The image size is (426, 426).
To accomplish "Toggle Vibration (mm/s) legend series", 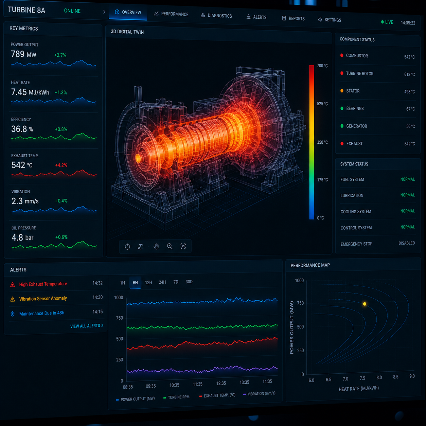I will [259, 394].
